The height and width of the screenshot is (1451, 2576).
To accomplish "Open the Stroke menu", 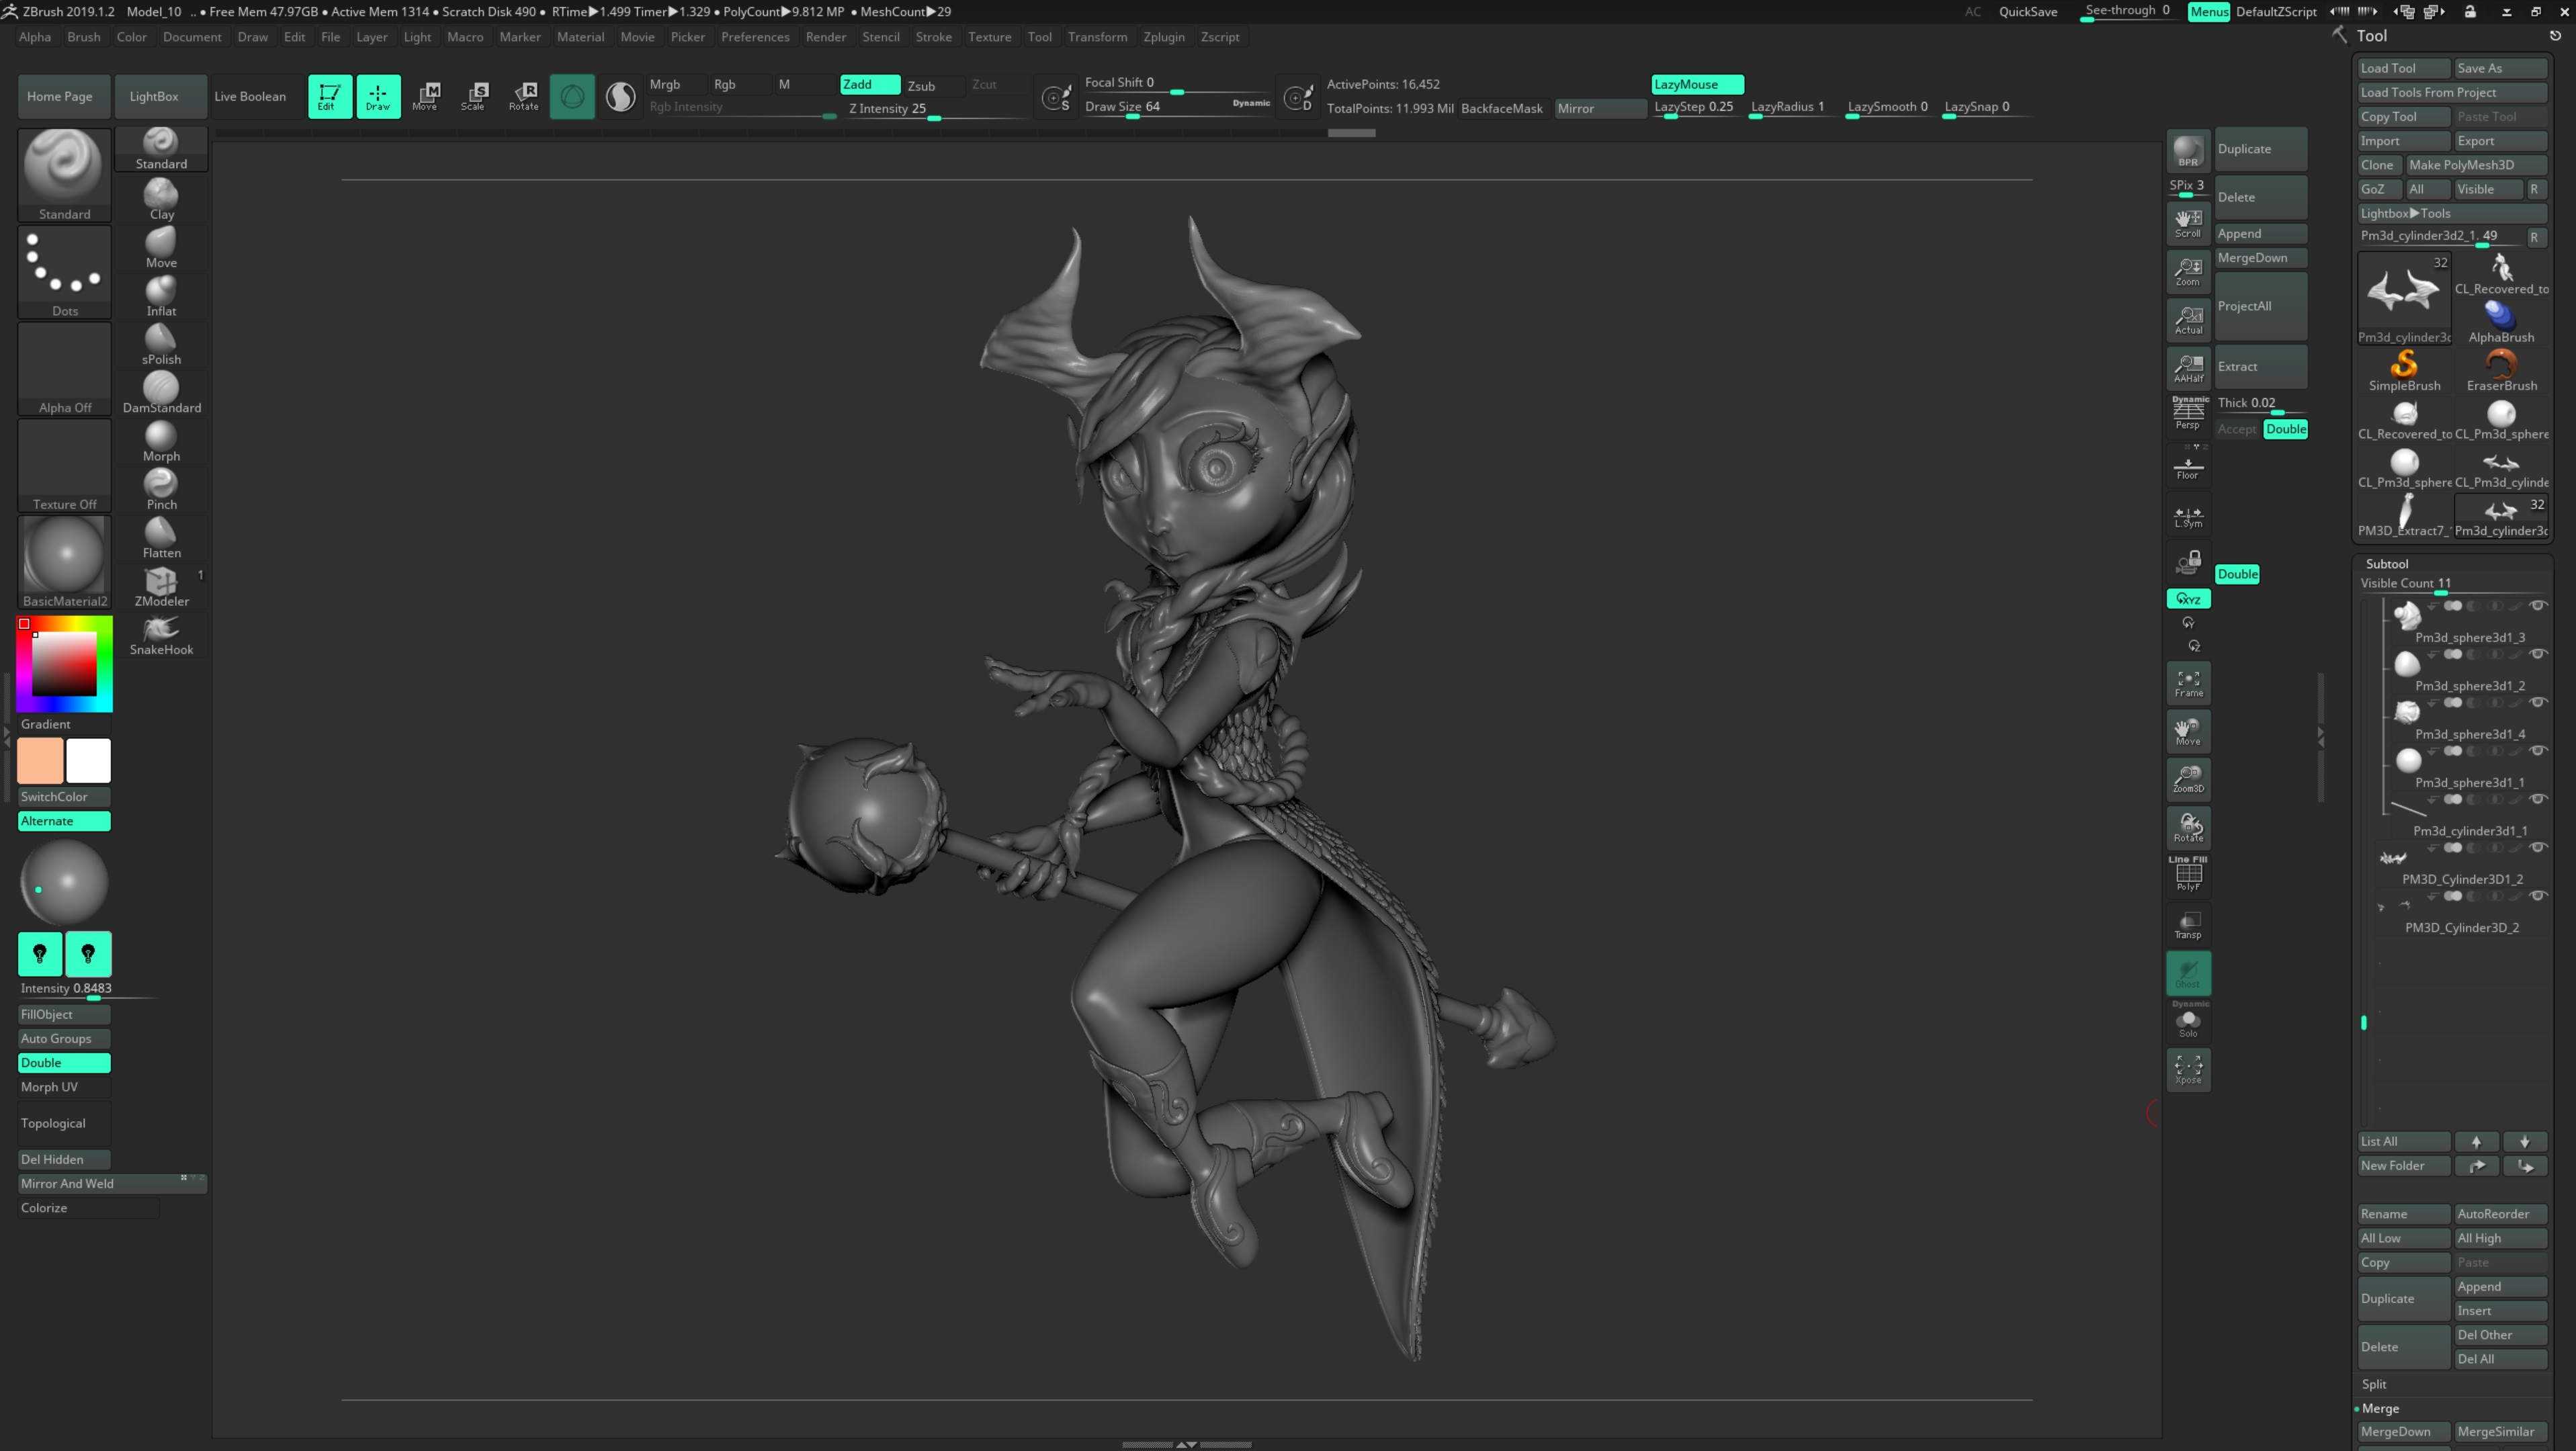I will (x=933, y=37).
